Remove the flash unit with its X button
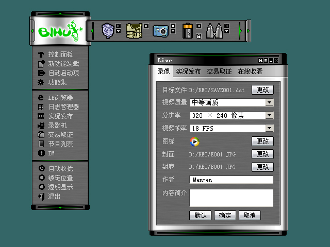Image resolution: width=330 pixels, height=247 pixels. tap(119, 26)
